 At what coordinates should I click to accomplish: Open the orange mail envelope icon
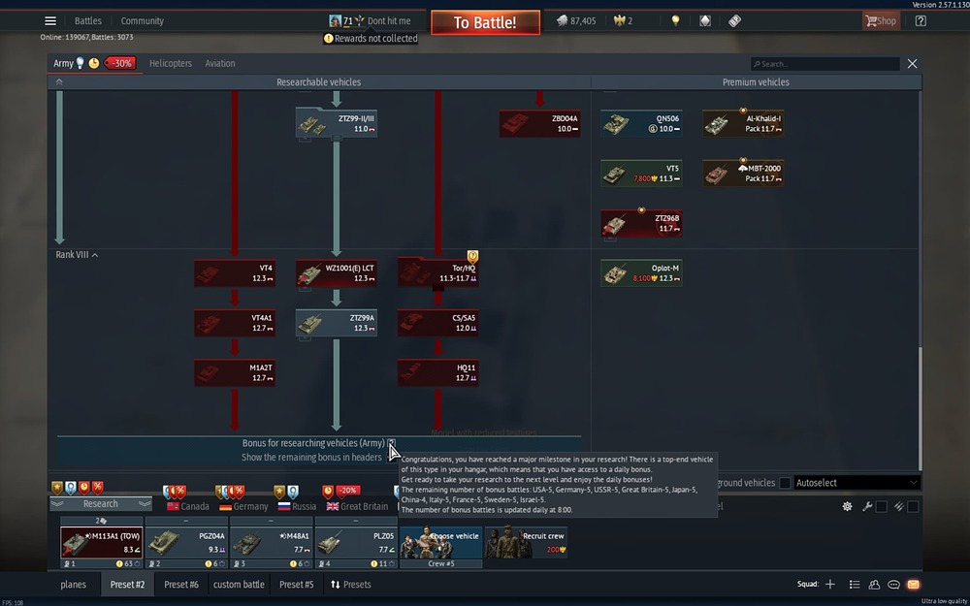coord(913,585)
